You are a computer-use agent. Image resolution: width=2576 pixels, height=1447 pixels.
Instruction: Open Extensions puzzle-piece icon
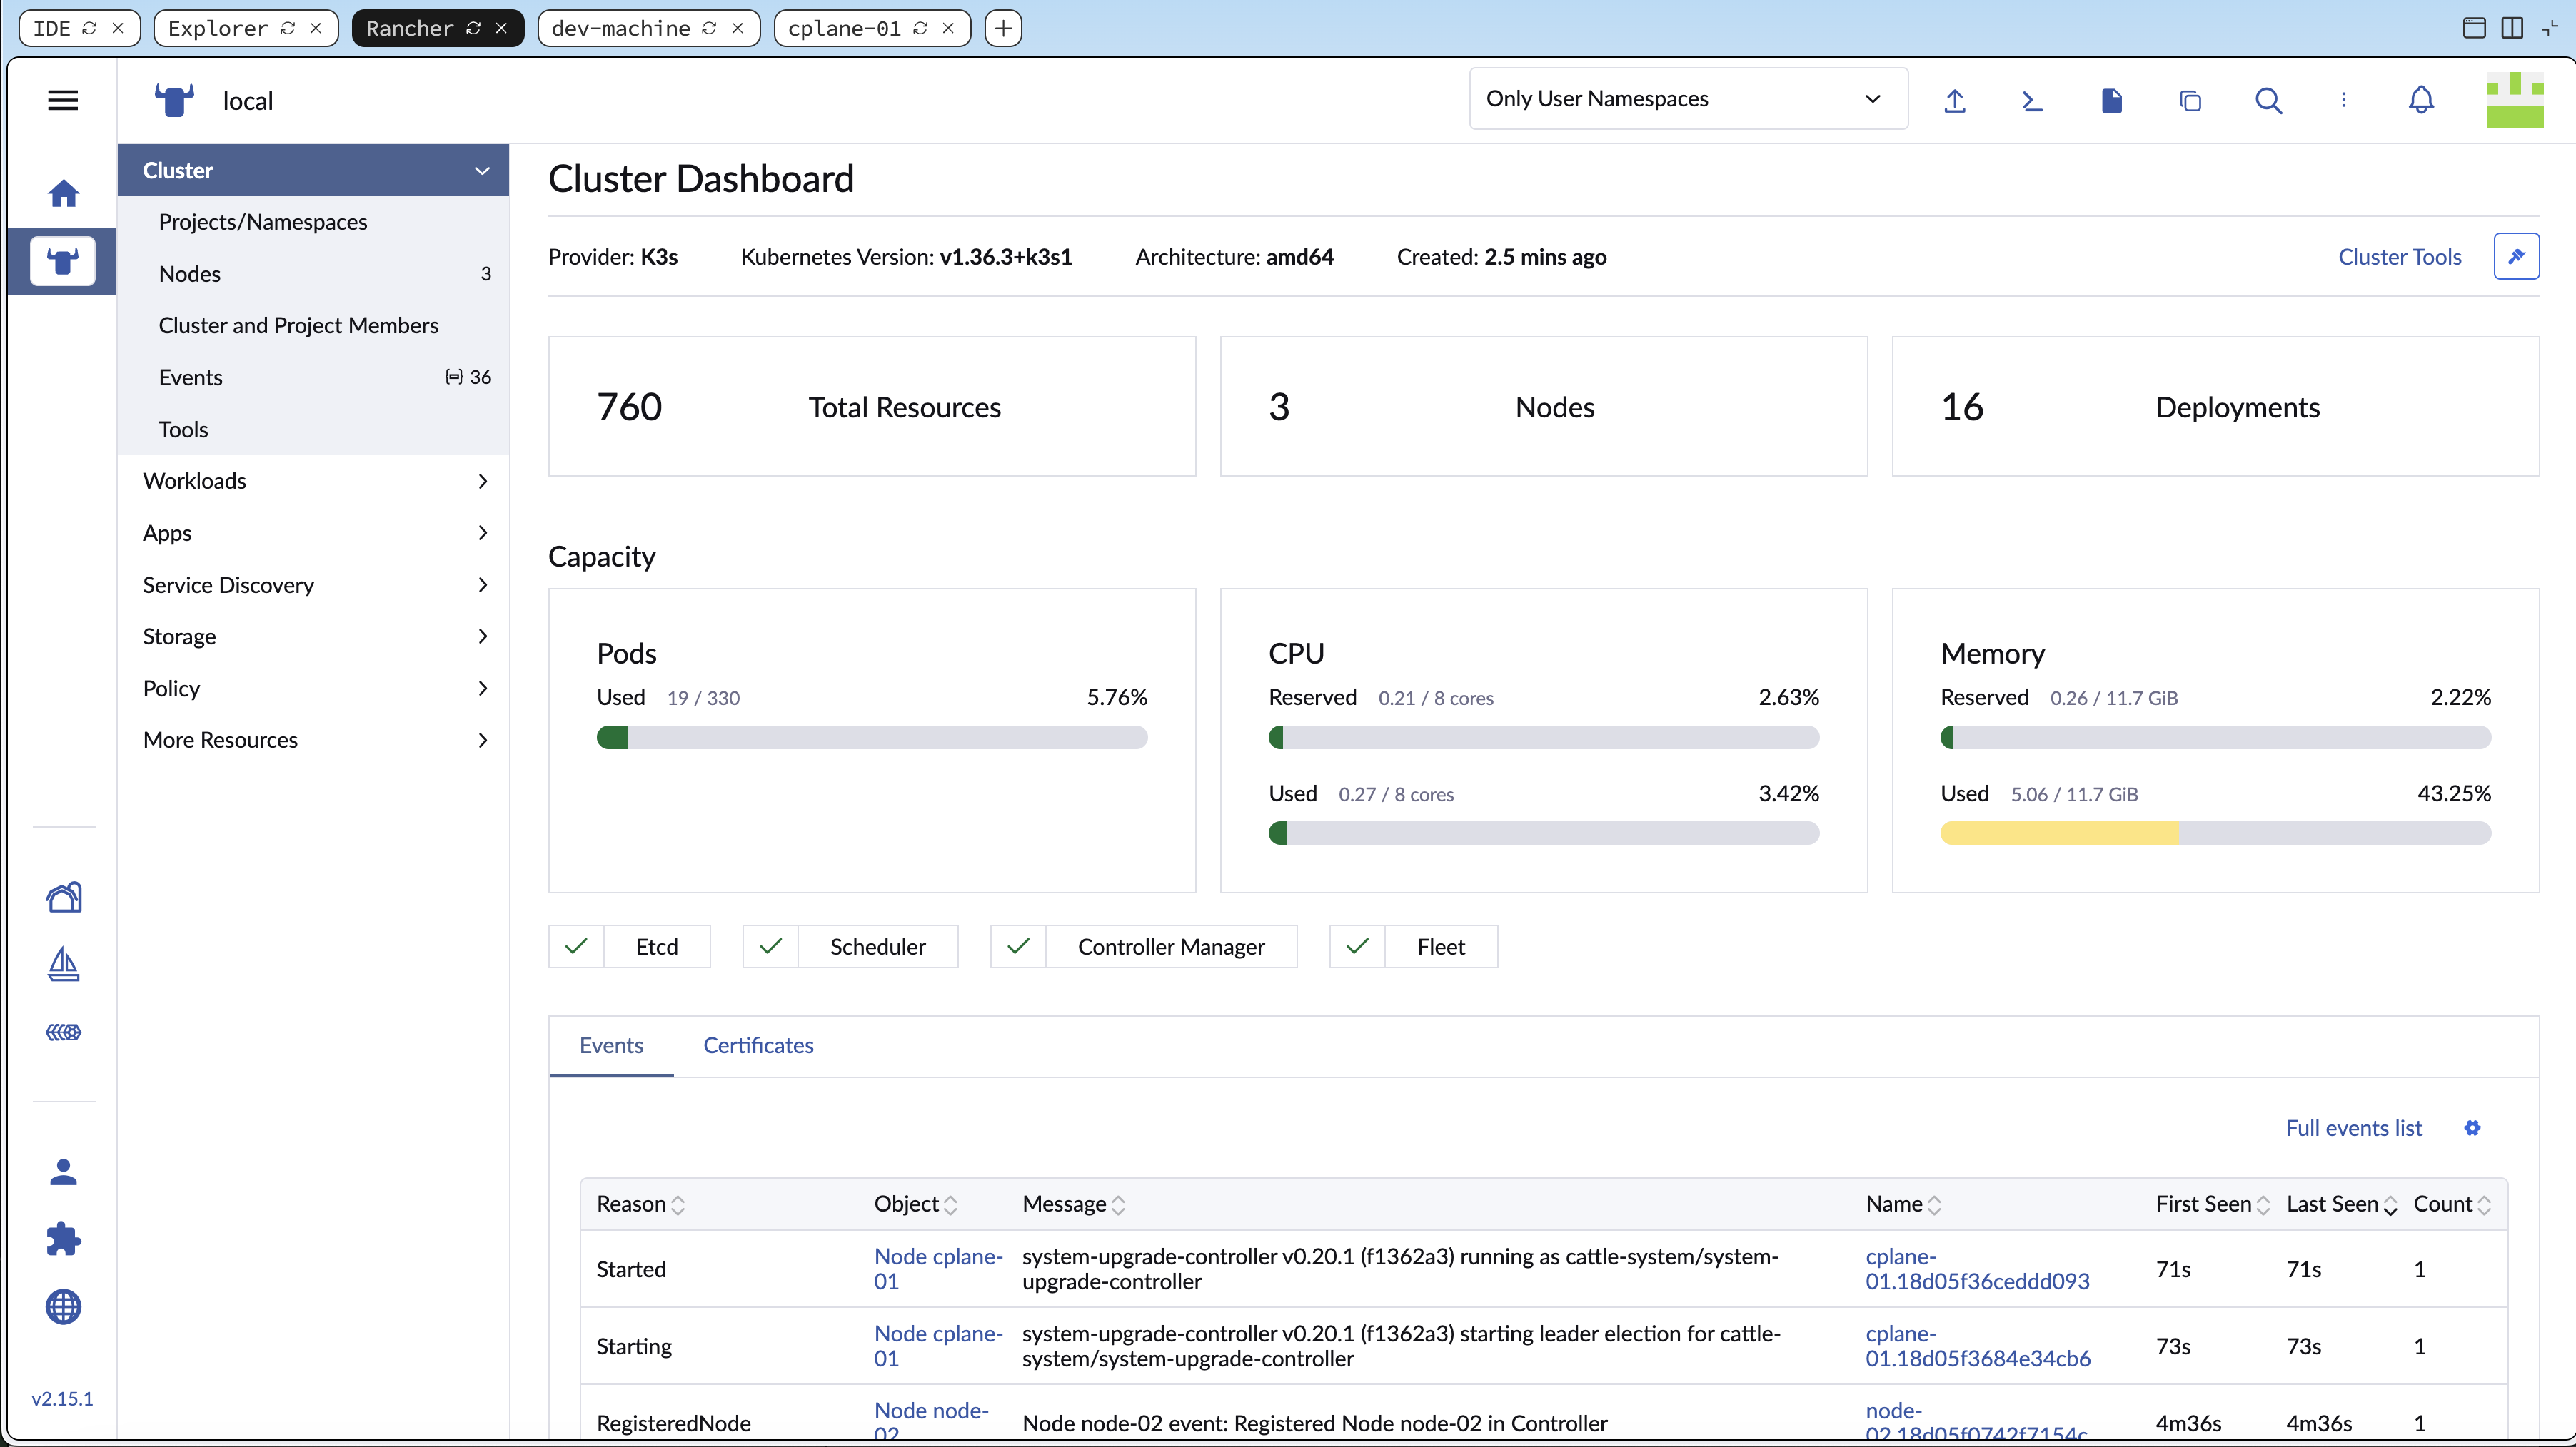[63, 1239]
